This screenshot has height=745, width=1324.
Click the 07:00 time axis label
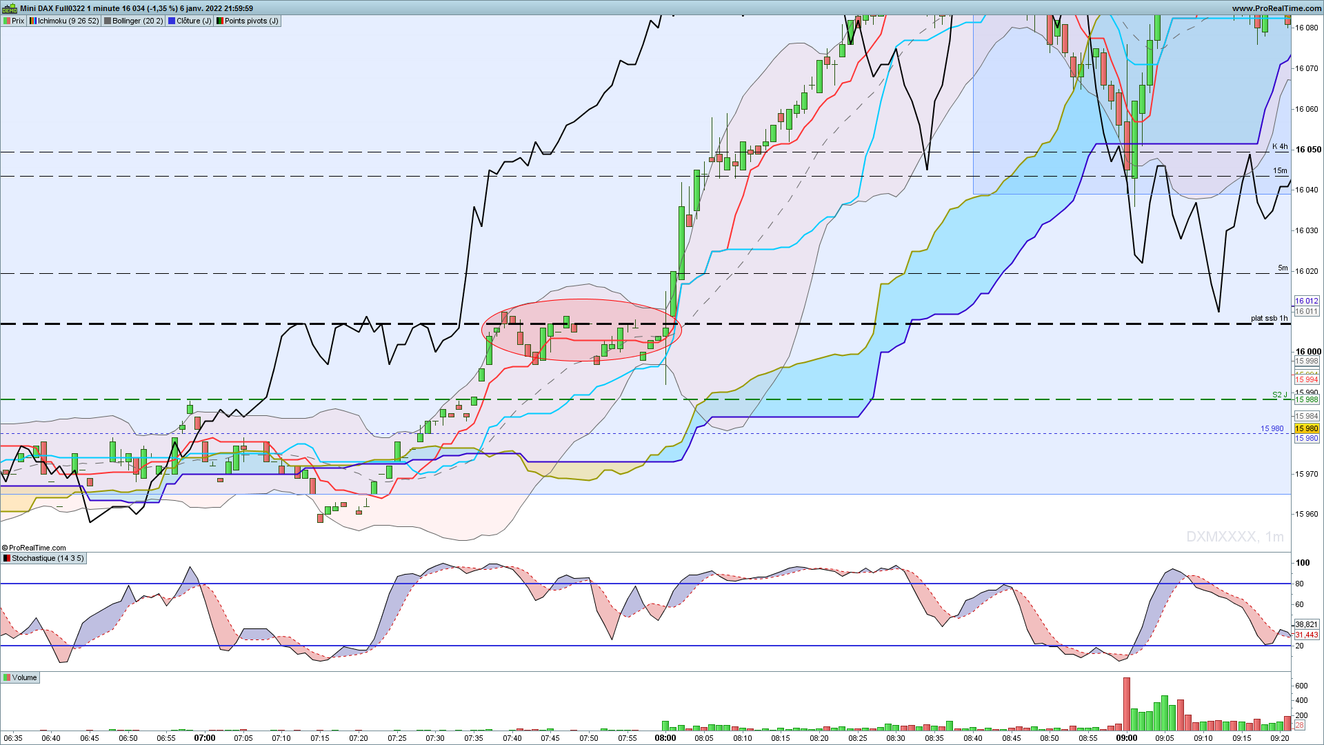tap(205, 738)
